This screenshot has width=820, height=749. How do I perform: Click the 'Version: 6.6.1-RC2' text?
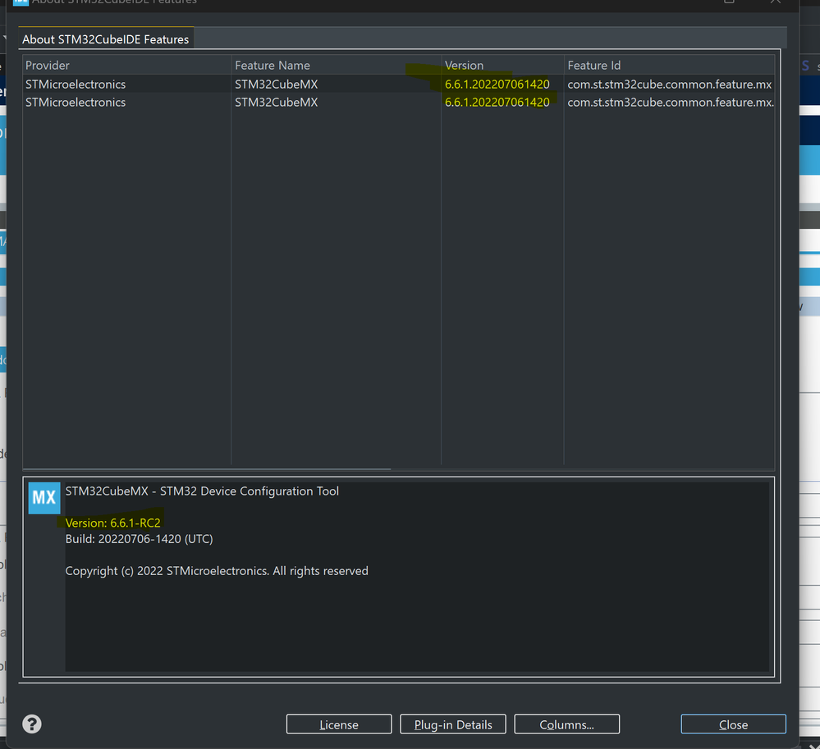pos(113,523)
